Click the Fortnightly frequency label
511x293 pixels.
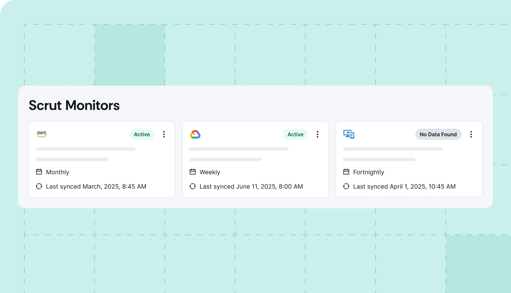coord(368,172)
